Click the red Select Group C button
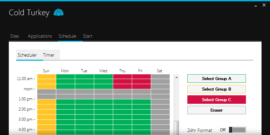This screenshot has height=135, width=270. tap(216, 100)
